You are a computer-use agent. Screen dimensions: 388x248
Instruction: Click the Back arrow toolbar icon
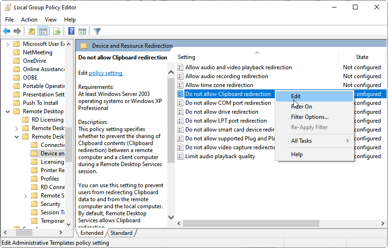click(7, 31)
